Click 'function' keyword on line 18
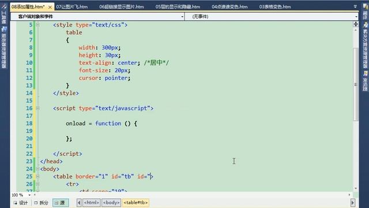The height and width of the screenshot is (208, 369). tap(108, 123)
